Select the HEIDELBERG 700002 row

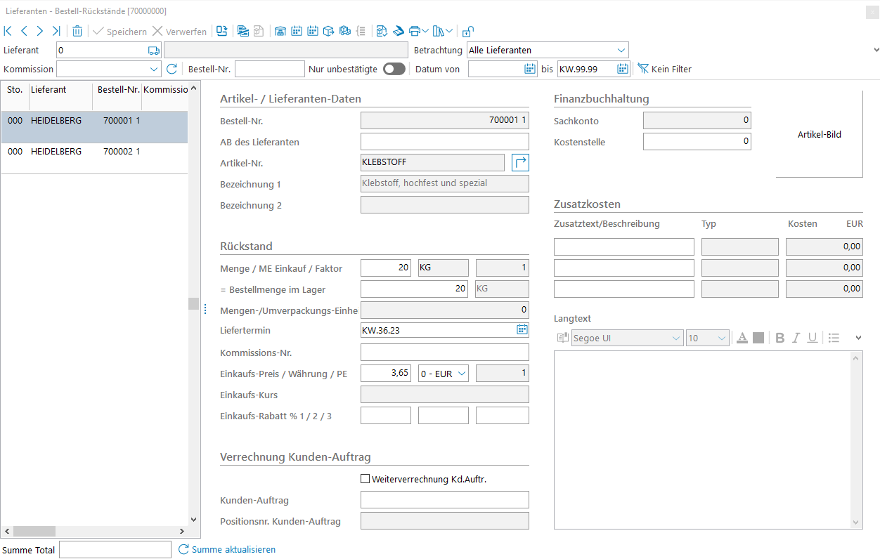[93, 152]
